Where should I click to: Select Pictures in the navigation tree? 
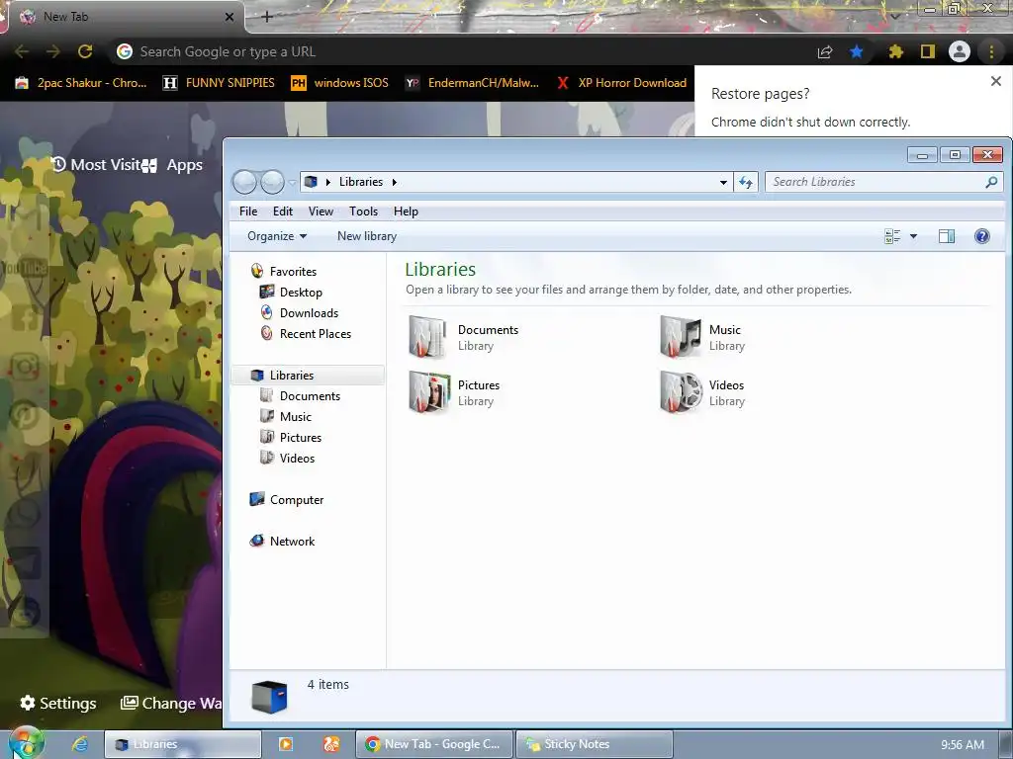pyautogui.click(x=301, y=438)
